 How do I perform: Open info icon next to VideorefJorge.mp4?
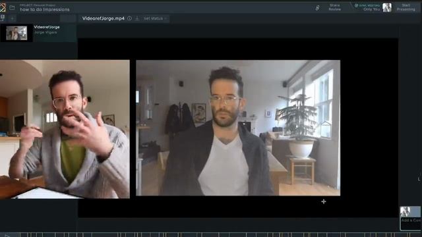(x=130, y=18)
